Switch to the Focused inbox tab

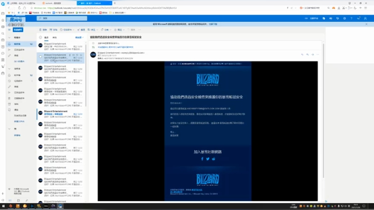46,37
